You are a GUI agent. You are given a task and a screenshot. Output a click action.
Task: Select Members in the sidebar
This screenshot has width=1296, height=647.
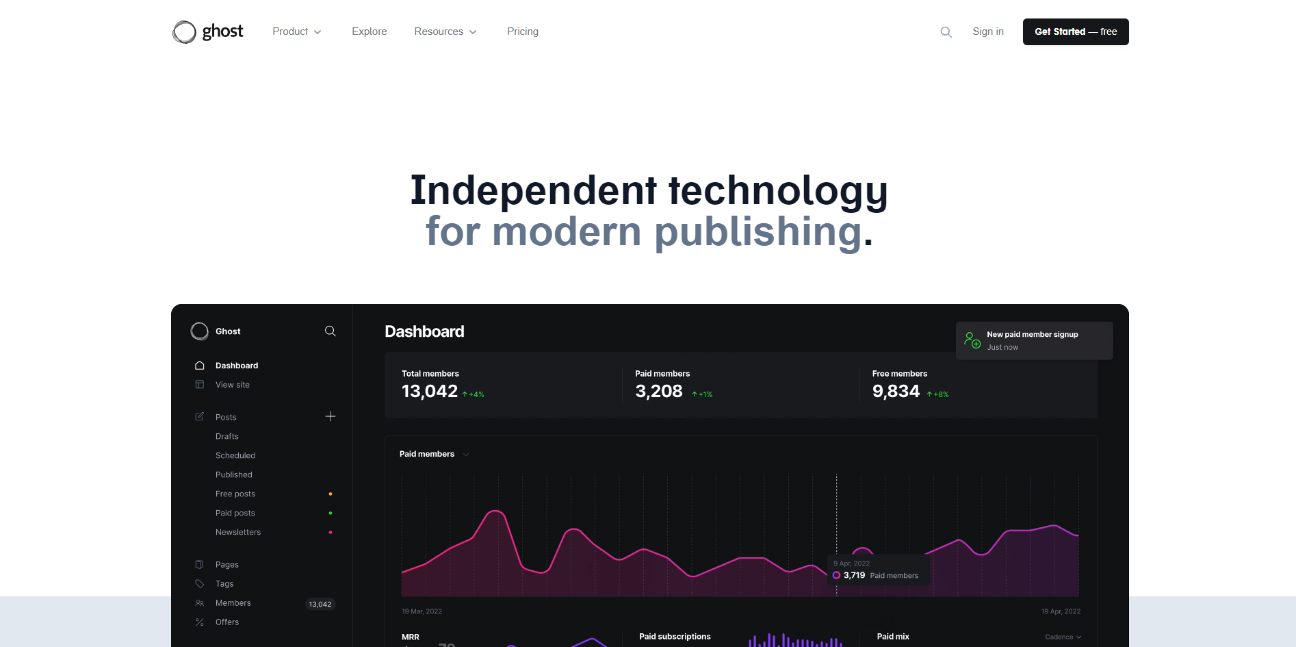click(233, 603)
